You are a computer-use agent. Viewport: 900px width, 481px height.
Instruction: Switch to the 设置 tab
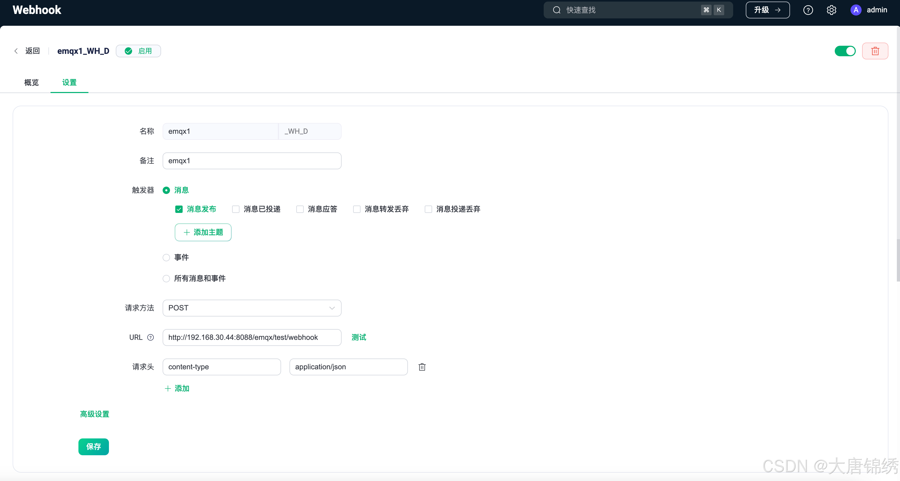coord(69,82)
